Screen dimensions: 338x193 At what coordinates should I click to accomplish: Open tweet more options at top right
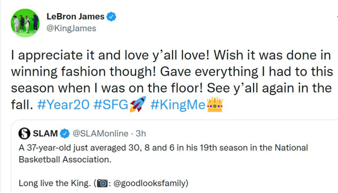pos(337,17)
